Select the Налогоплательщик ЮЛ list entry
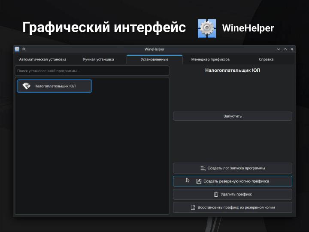 coord(55,86)
